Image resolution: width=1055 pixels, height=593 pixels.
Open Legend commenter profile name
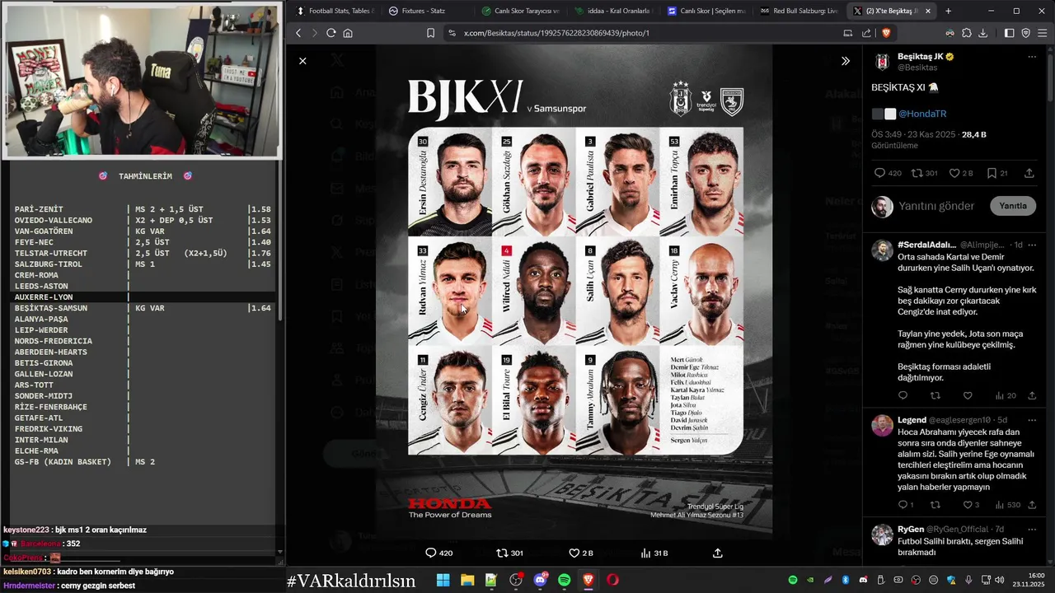912,420
